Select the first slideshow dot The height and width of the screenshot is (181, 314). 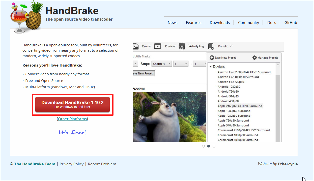pos(203,146)
